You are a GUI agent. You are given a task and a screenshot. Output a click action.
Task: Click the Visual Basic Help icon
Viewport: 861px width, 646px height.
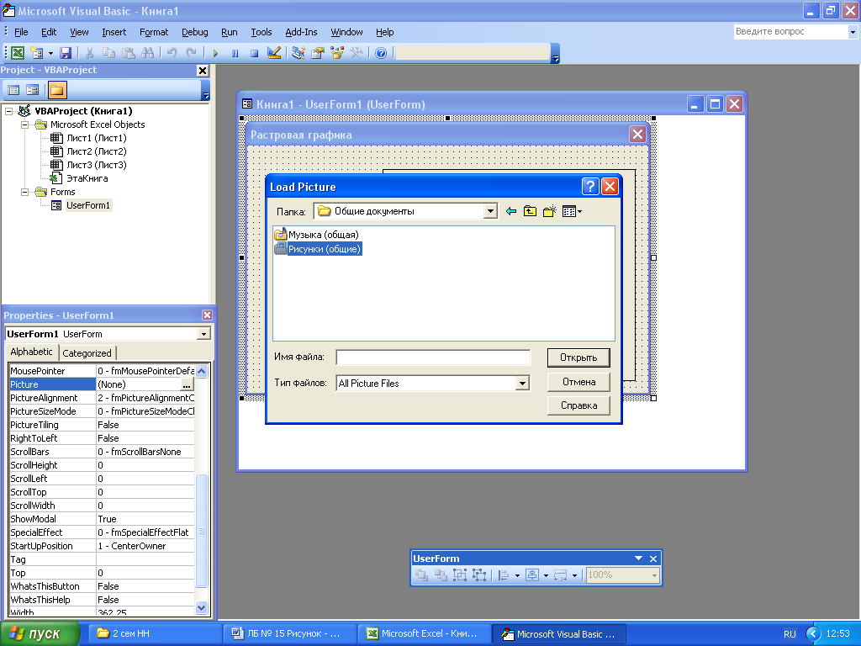pos(381,53)
